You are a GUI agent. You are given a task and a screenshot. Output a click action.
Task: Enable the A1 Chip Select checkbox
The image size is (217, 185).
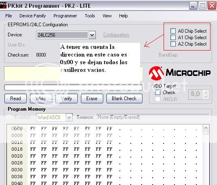pos(173,37)
